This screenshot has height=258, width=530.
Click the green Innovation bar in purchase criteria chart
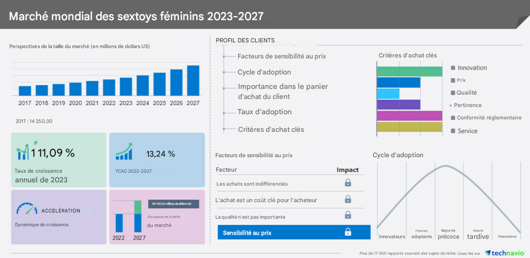click(409, 71)
